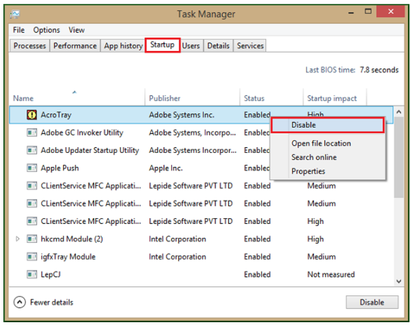Choose Disable in the context menu
The height and width of the screenshot is (325, 410).
pyautogui.click(x=328, y=125)
